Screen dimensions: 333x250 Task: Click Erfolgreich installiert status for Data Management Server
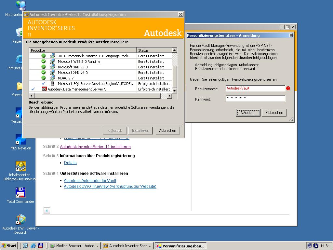pos(154,89)
